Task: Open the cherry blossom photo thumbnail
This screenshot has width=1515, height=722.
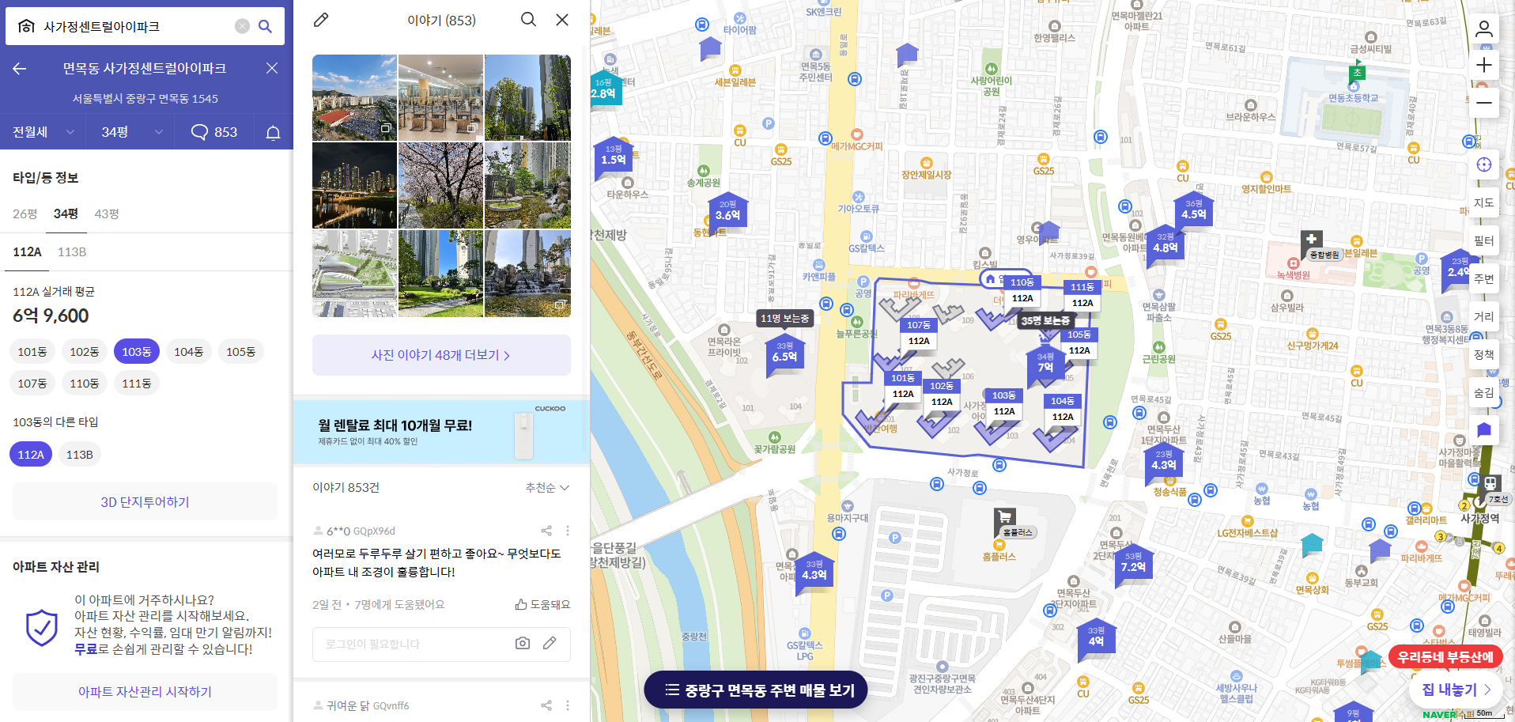Action: point(440,185)
